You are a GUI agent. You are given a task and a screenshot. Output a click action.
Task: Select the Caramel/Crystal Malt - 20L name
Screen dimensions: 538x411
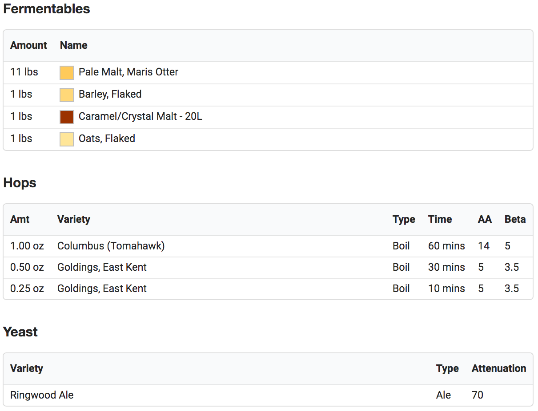point(140,116)
